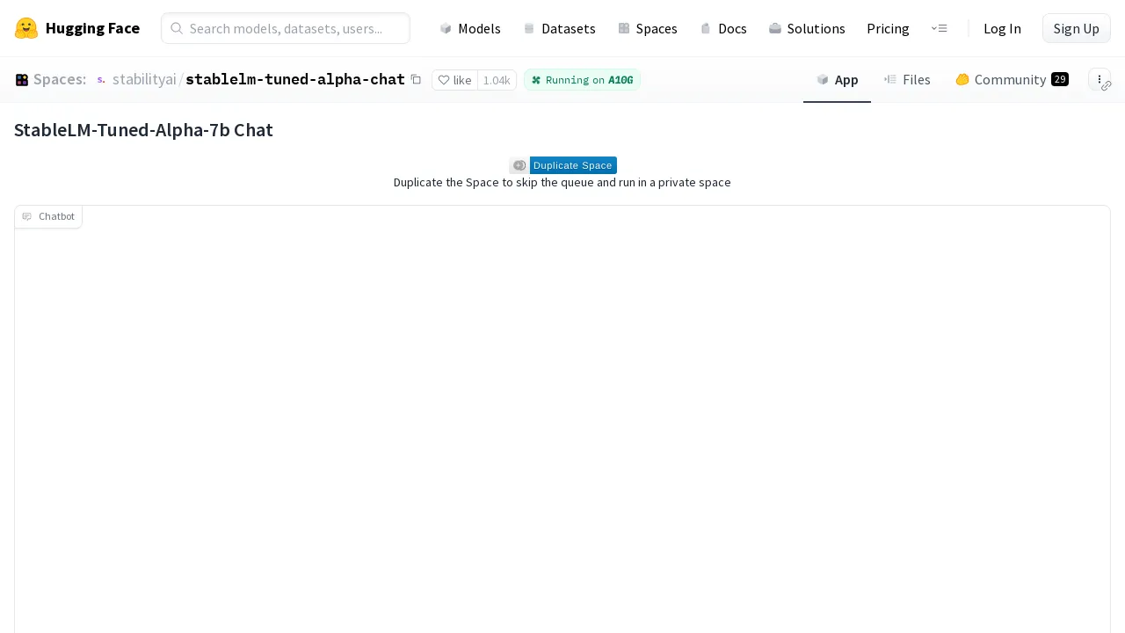Open the Solutions menu
This screenshot has width=1125, height=633.
tap(807, 28)
